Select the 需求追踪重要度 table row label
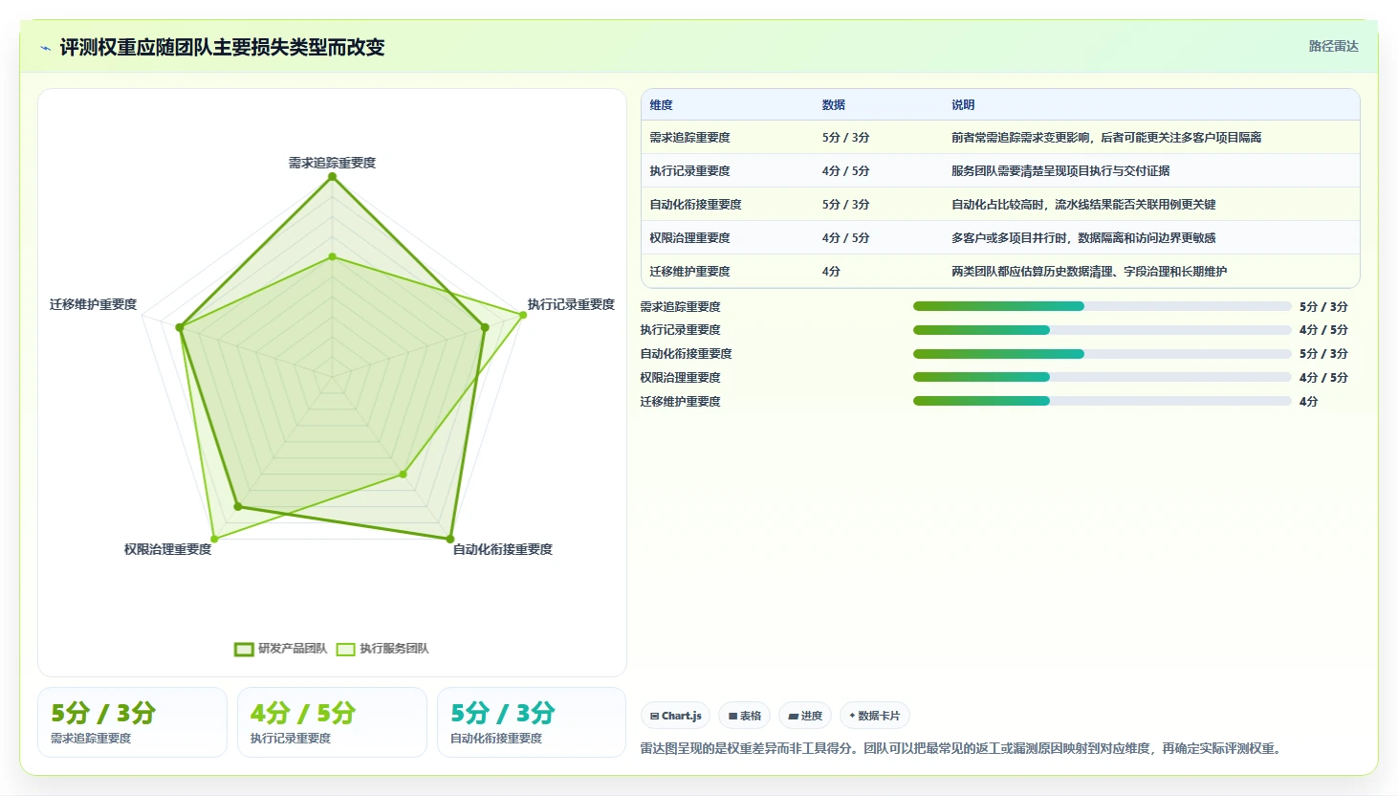Screen dimensions: 1398x796 (x=690, y=138)
